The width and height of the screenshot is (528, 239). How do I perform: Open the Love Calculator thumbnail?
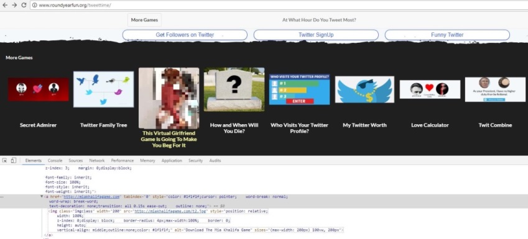430,89
